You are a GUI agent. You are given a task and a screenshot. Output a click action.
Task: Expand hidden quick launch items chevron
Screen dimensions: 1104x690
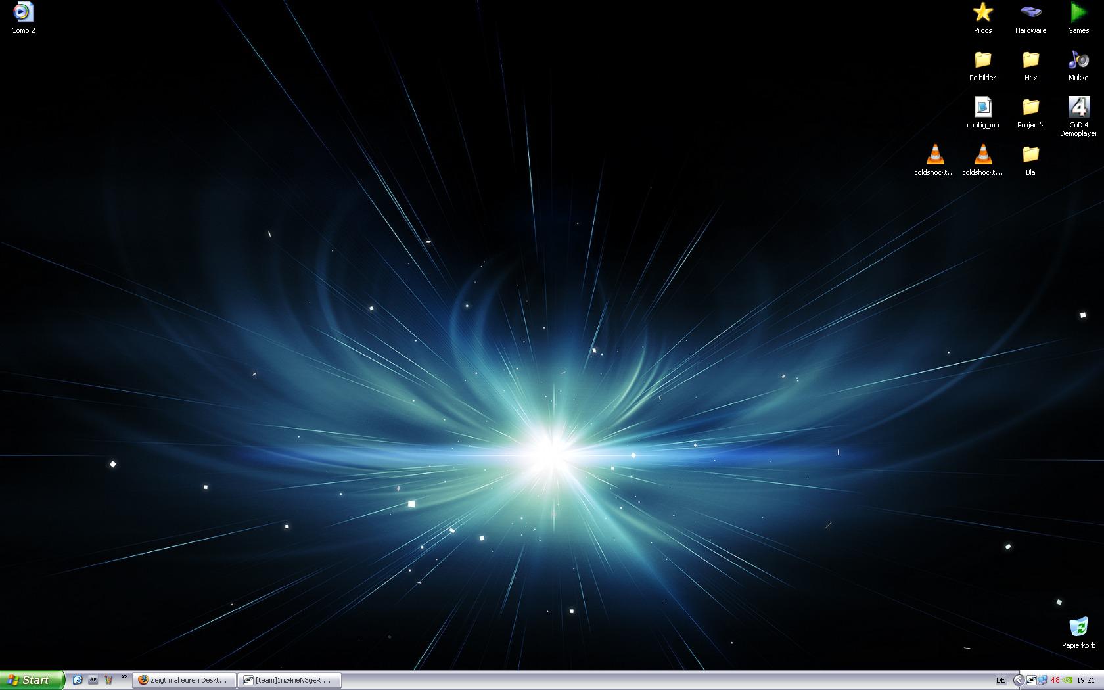coord(124,677)
